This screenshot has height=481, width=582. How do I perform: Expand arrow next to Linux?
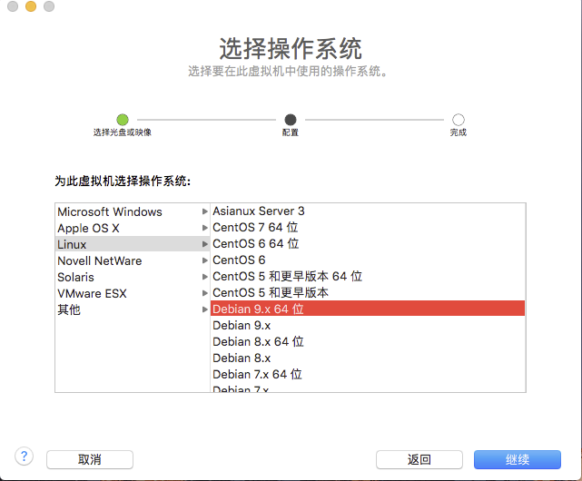[x=204, y=244]
